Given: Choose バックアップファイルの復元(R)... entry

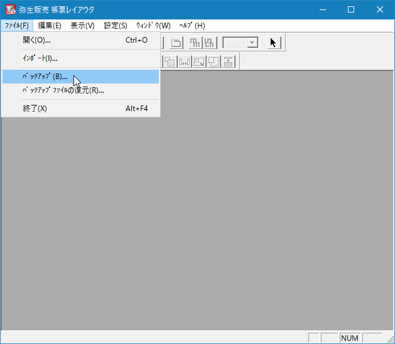Looking at the screenshot, I should (x=80, y=90).
